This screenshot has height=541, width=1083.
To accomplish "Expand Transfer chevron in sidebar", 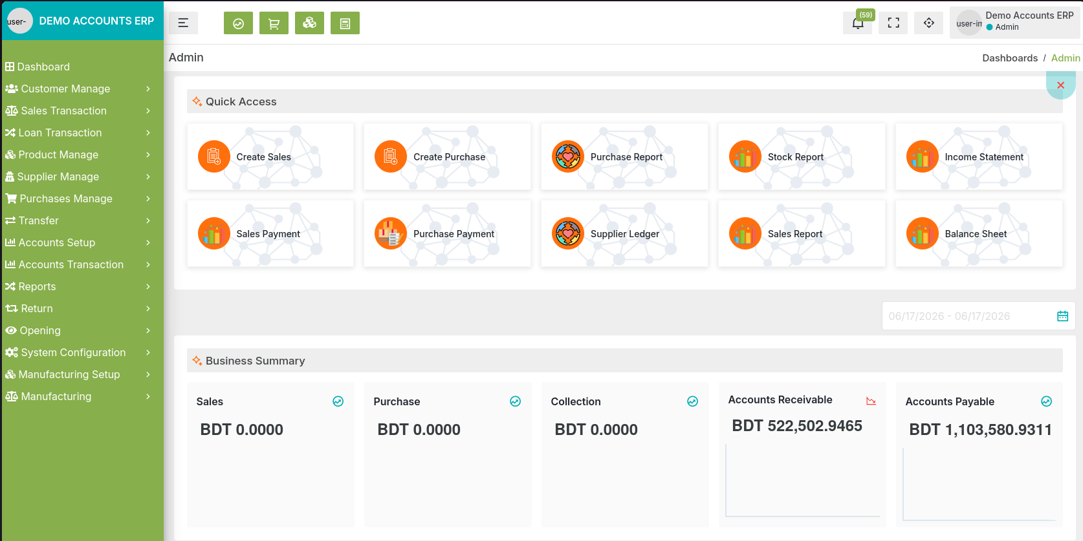I will pyautogui.click(x=148, y=220).
